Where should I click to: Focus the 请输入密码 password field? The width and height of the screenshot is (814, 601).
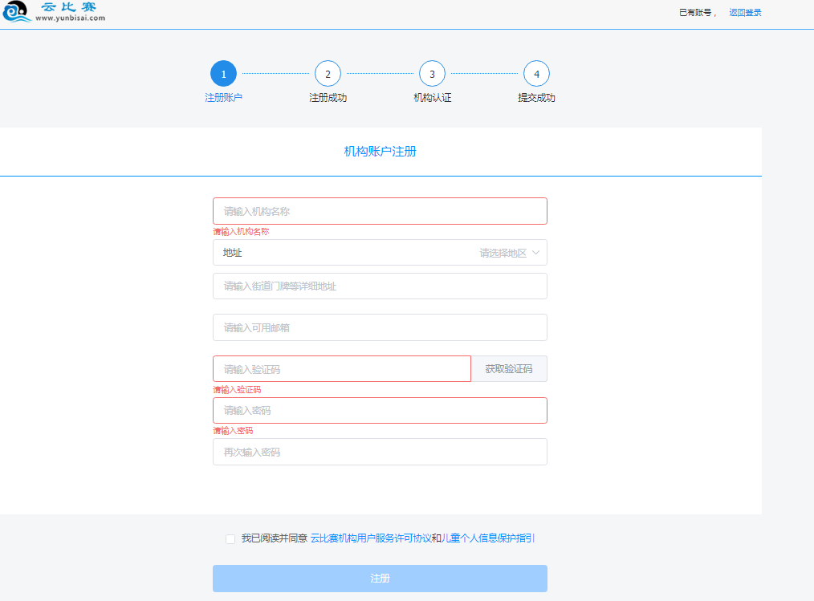pyautogui.click(x=380, y=411)
